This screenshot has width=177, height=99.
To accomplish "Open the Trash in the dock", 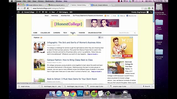I will [125, 94].
